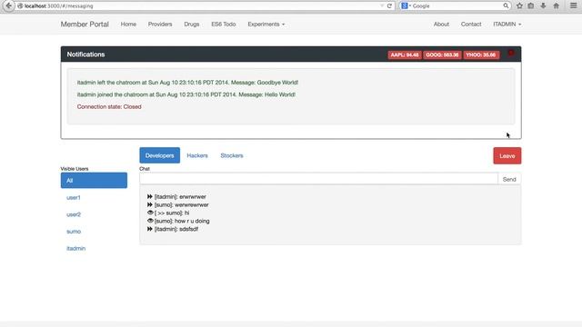Click the 'itadmin joined the chatroom' notification
This screenshot has width=582, height=327.
(x=186, y=94)
